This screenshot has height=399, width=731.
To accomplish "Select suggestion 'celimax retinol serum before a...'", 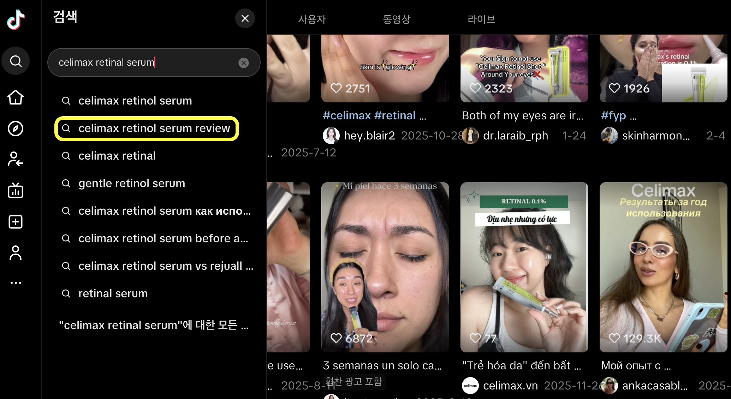I will [154, 238].
